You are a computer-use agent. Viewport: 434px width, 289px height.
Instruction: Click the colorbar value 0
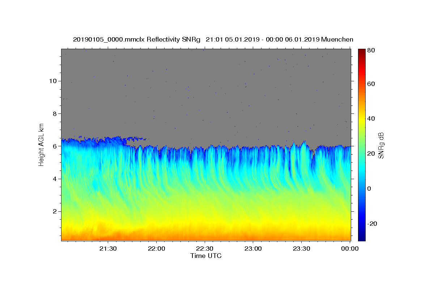coord(369,189)
